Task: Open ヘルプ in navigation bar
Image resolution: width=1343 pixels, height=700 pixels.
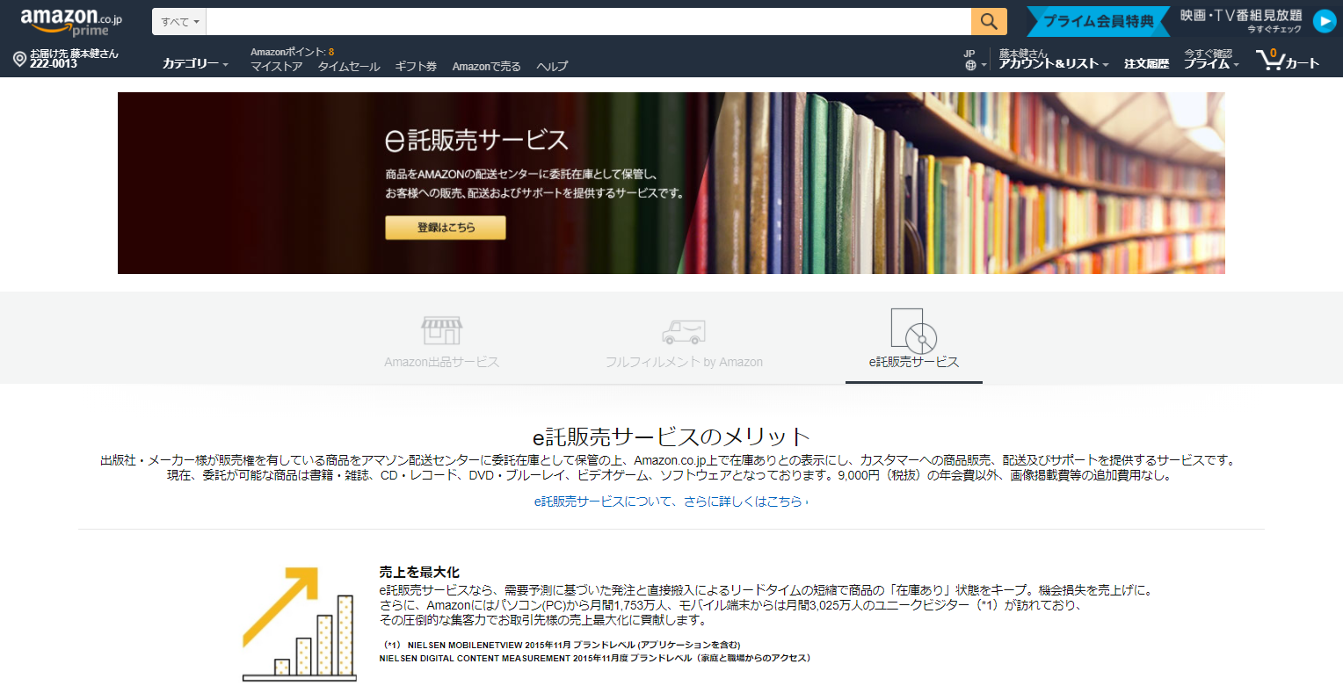Action: [552, 67]
